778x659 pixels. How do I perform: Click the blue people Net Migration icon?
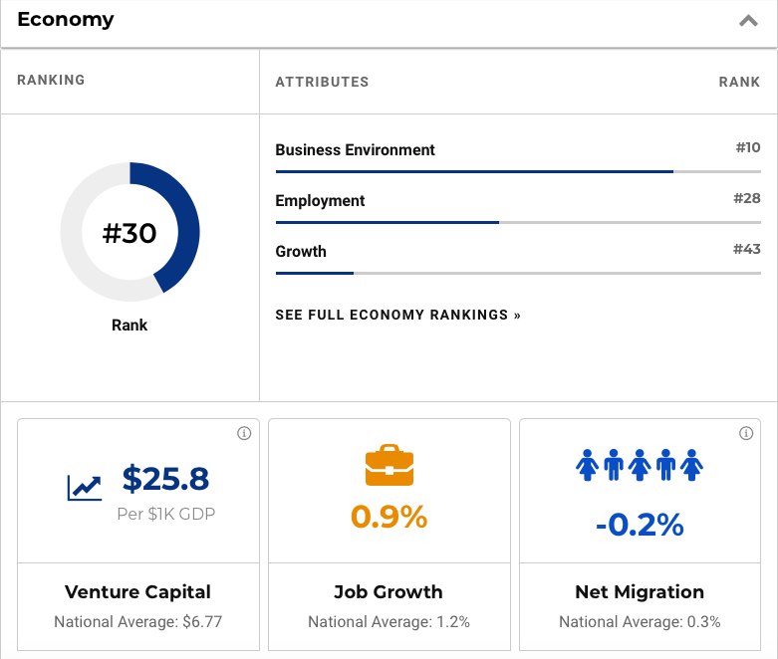(x=640, y=464)
